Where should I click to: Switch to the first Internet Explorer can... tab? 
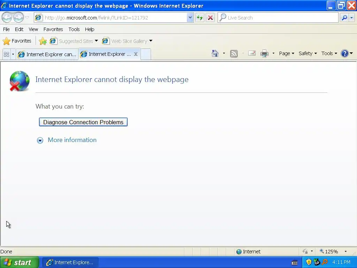click(47, 54)
